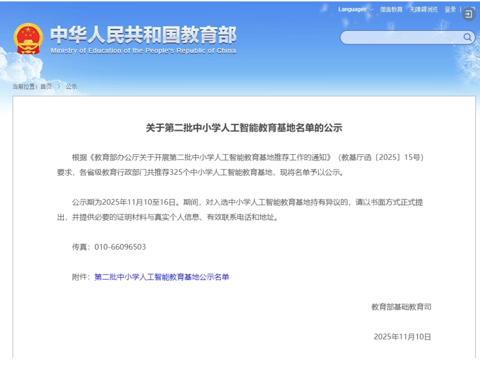Click the floating round sign-in arrow icon

tap(469, 14)
